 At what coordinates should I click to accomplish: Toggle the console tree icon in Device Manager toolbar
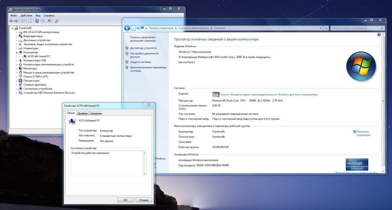pyautogui.click(x=23, y=21)
